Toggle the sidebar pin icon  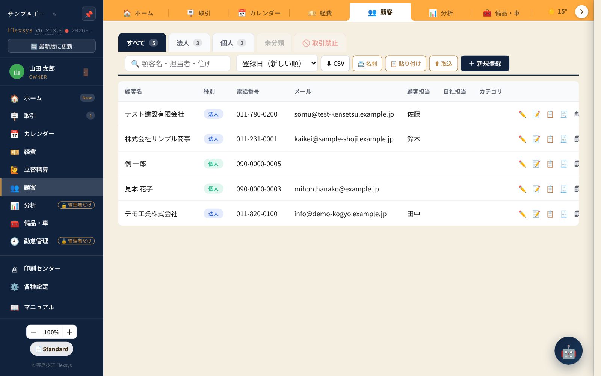(89, 14)
